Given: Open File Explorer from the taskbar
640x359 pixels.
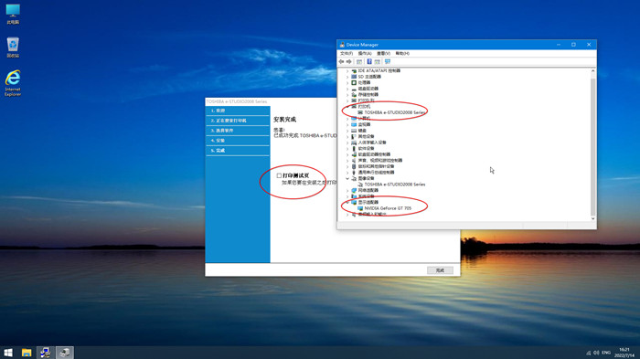Looking at the screenshot, I should tap(27, 353).
